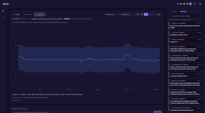This screenshot has width=205, height=113.
Task: Click the Sun, Oct 11 date label
Action: point(125,14)
